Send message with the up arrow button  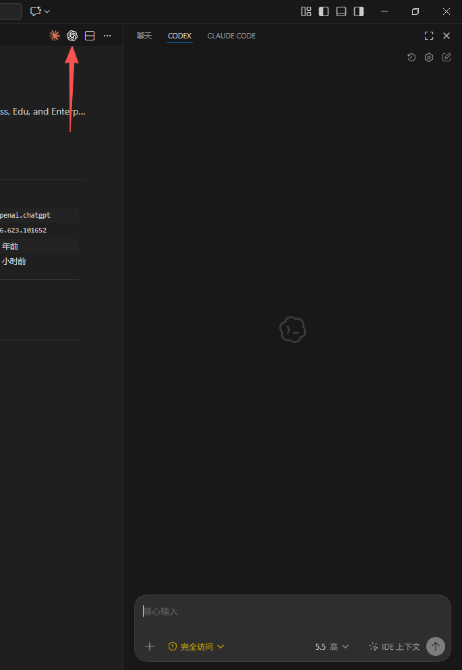[x=436, y=646]
